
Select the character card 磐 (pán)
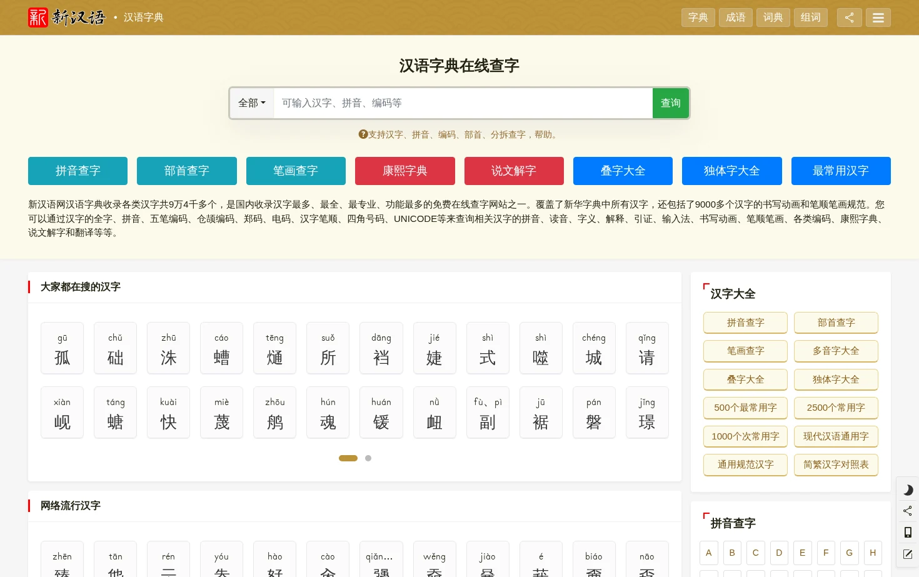coord(594,413)
